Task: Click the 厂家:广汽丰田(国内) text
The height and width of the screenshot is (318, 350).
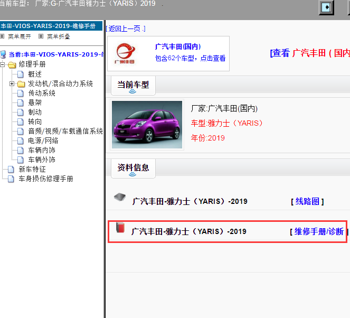Action: (x=224, y=108)
